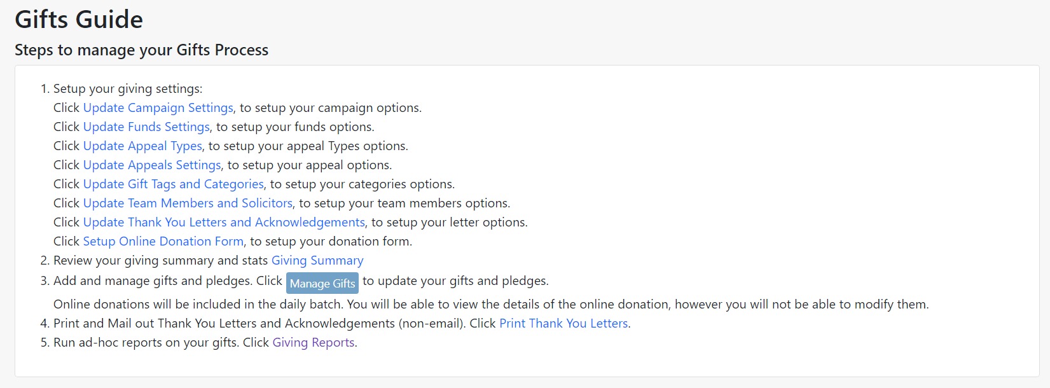Open the Print Thank You Letters link
Screen dimensions: 1050x388
pos(563,324)
